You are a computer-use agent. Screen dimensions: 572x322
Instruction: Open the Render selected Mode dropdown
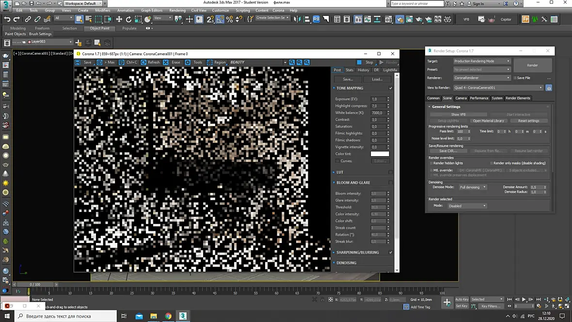pos(467,206)
